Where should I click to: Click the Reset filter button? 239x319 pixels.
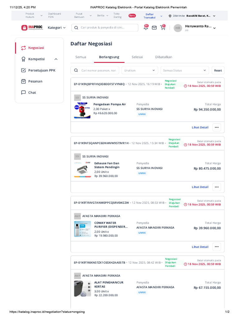218,70
